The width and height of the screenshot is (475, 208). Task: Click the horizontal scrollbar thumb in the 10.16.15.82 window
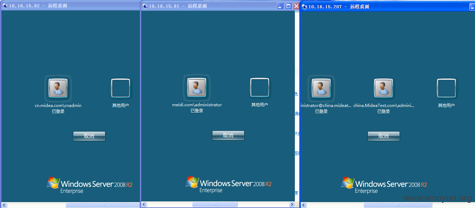pos(103,205)
